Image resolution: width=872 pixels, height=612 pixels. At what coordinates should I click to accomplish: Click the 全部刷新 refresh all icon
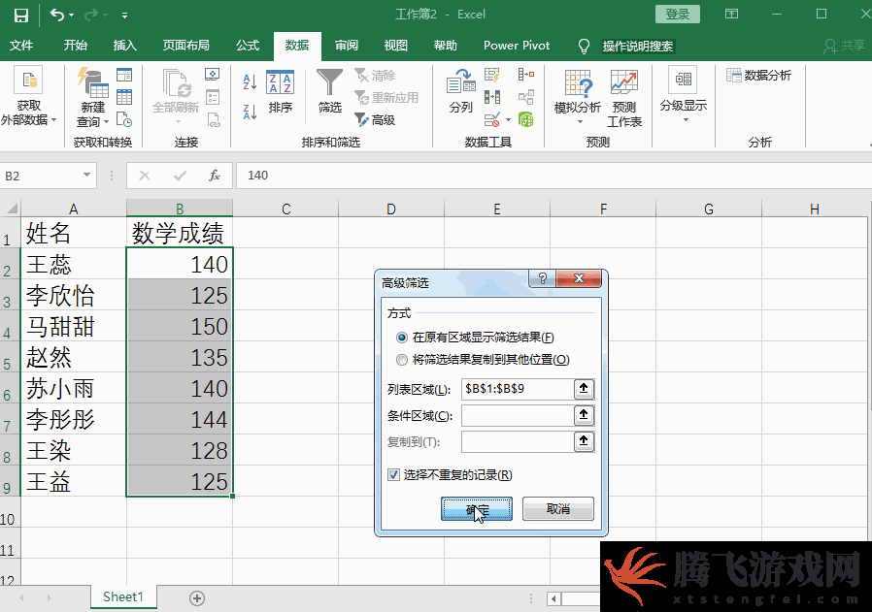click(x=176, y=90)
